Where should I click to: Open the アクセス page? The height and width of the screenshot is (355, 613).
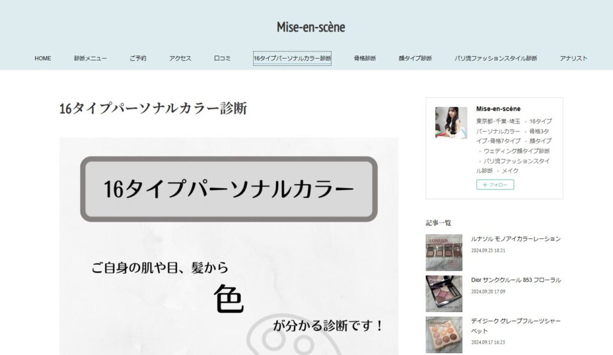180,59
